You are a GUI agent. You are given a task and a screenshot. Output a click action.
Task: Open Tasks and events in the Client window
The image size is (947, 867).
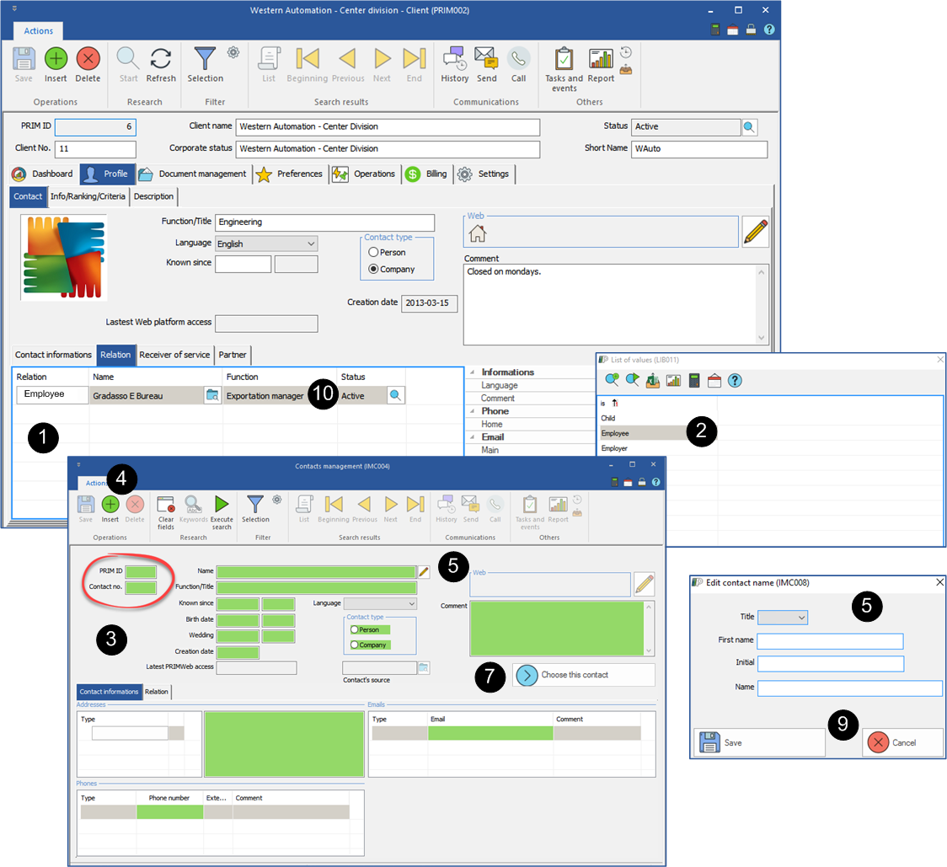[x=564, y=69]
